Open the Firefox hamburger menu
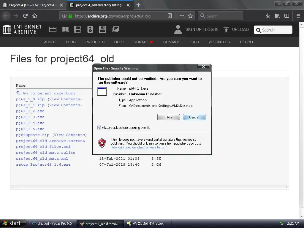Viewport: 304px width, 228px height. [298, 16]
